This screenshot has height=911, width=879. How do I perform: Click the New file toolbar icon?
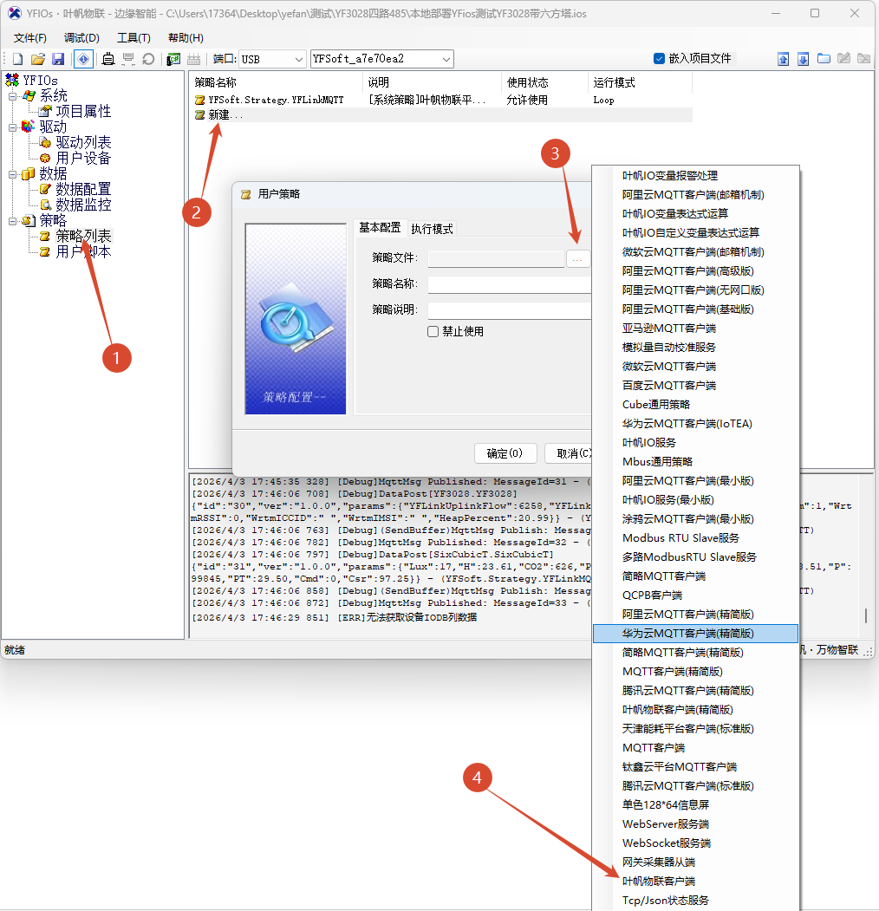(17, 59)
